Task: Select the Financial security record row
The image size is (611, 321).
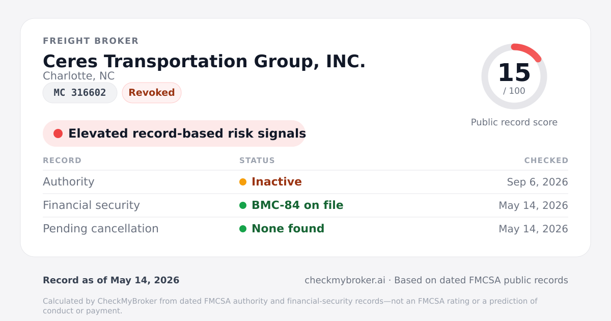Action: [305, 205]
